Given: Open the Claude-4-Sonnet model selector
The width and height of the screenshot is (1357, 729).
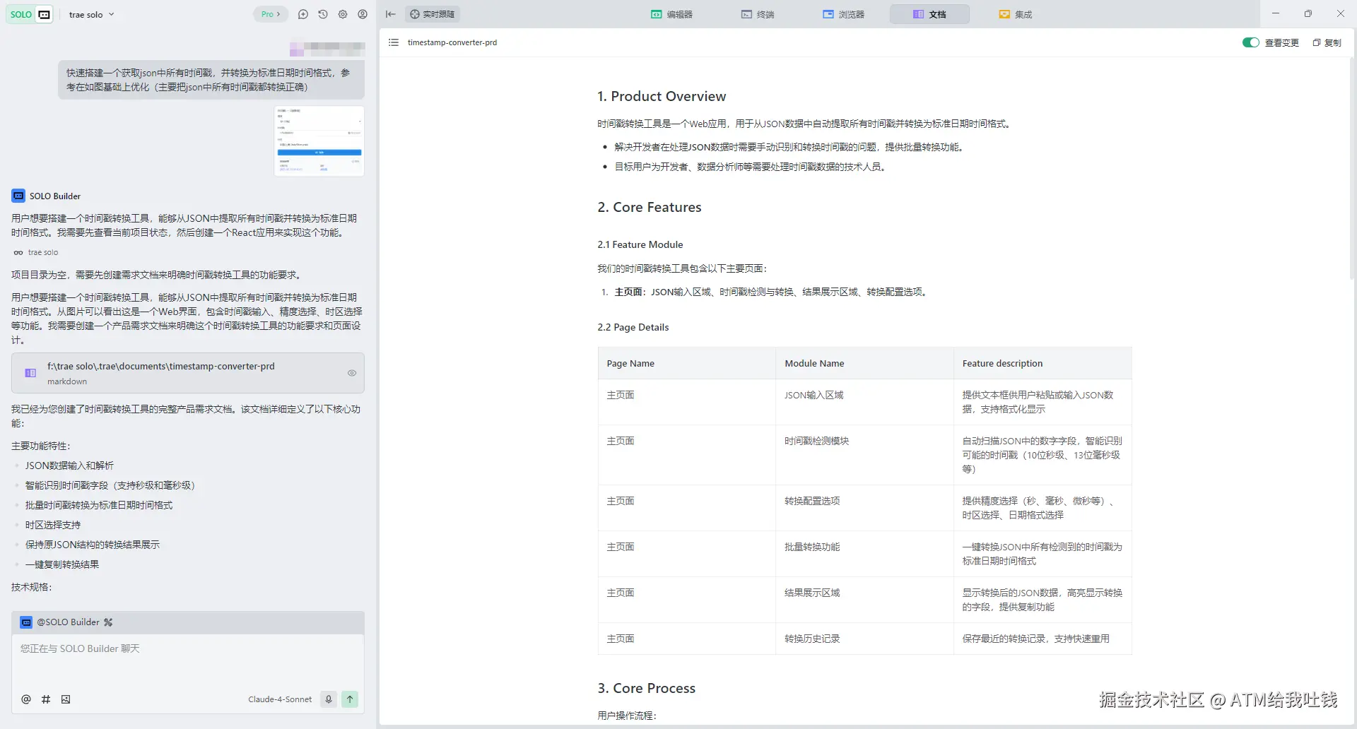Looking at the screenshot, I should (280, 699).
